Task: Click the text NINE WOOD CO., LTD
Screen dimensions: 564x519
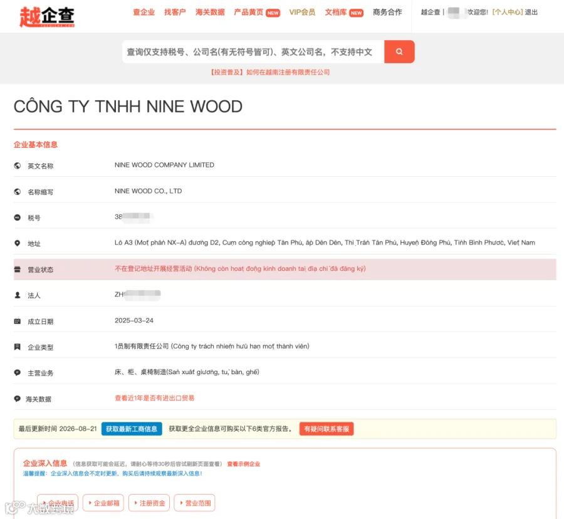Action: 148,191
